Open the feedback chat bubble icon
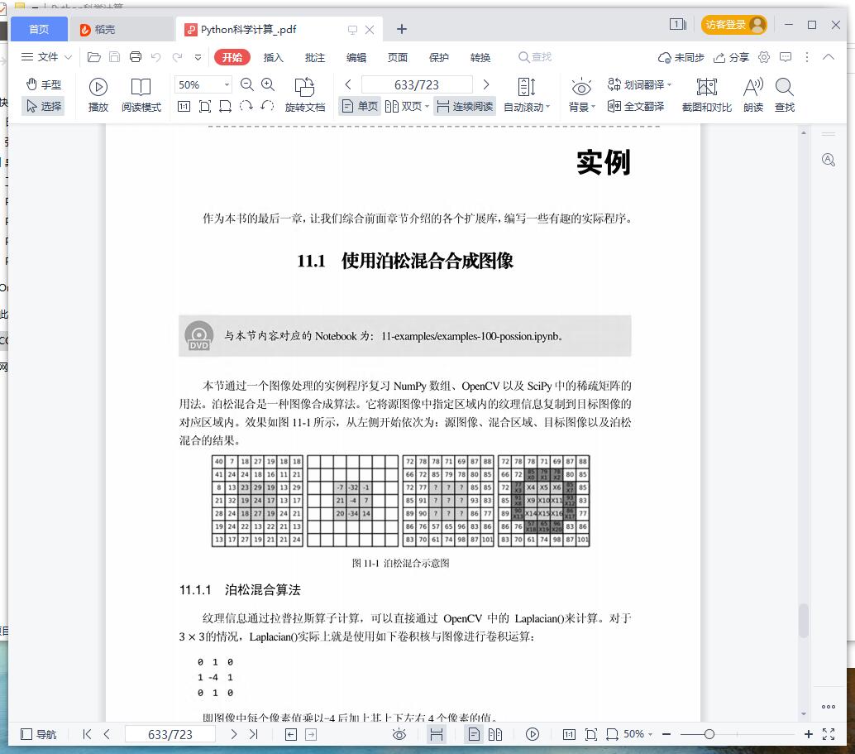The height and width of the screenshot is (754, 855). [786, 57]
